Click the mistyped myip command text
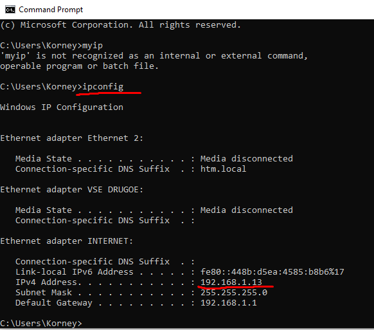 (x=93, y=46)
